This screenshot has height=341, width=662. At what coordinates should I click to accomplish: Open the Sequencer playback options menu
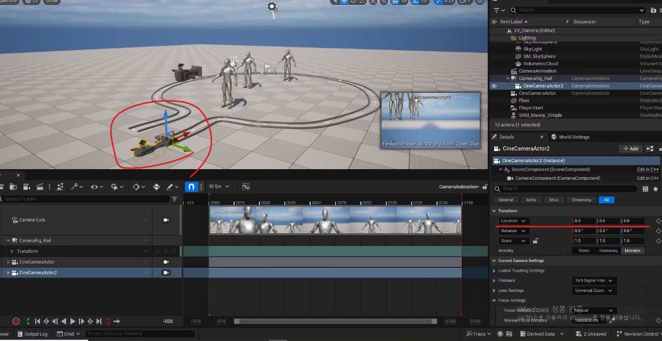click(x=117, y=187)
